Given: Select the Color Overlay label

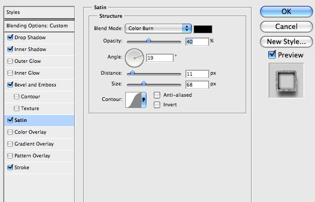Looking at the screenshot, I should click(x=30, y=132).
